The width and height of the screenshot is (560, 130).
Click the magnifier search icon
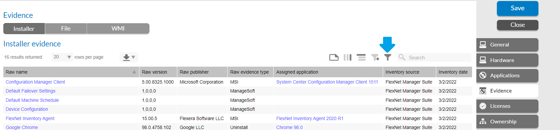point(402,57)
